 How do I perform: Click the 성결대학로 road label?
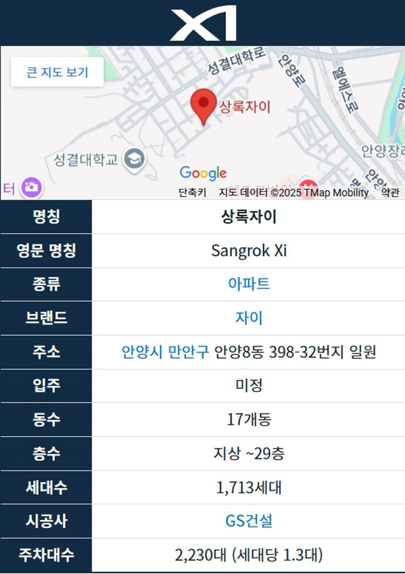(x=236, y=60)
